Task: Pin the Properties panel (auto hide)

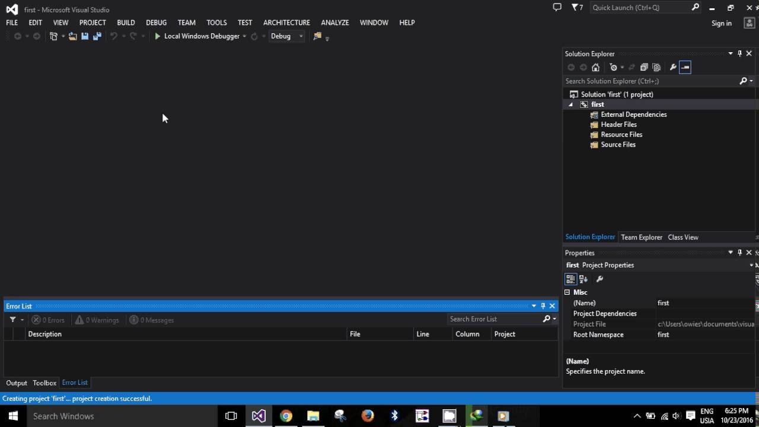Action: [739, 253]
